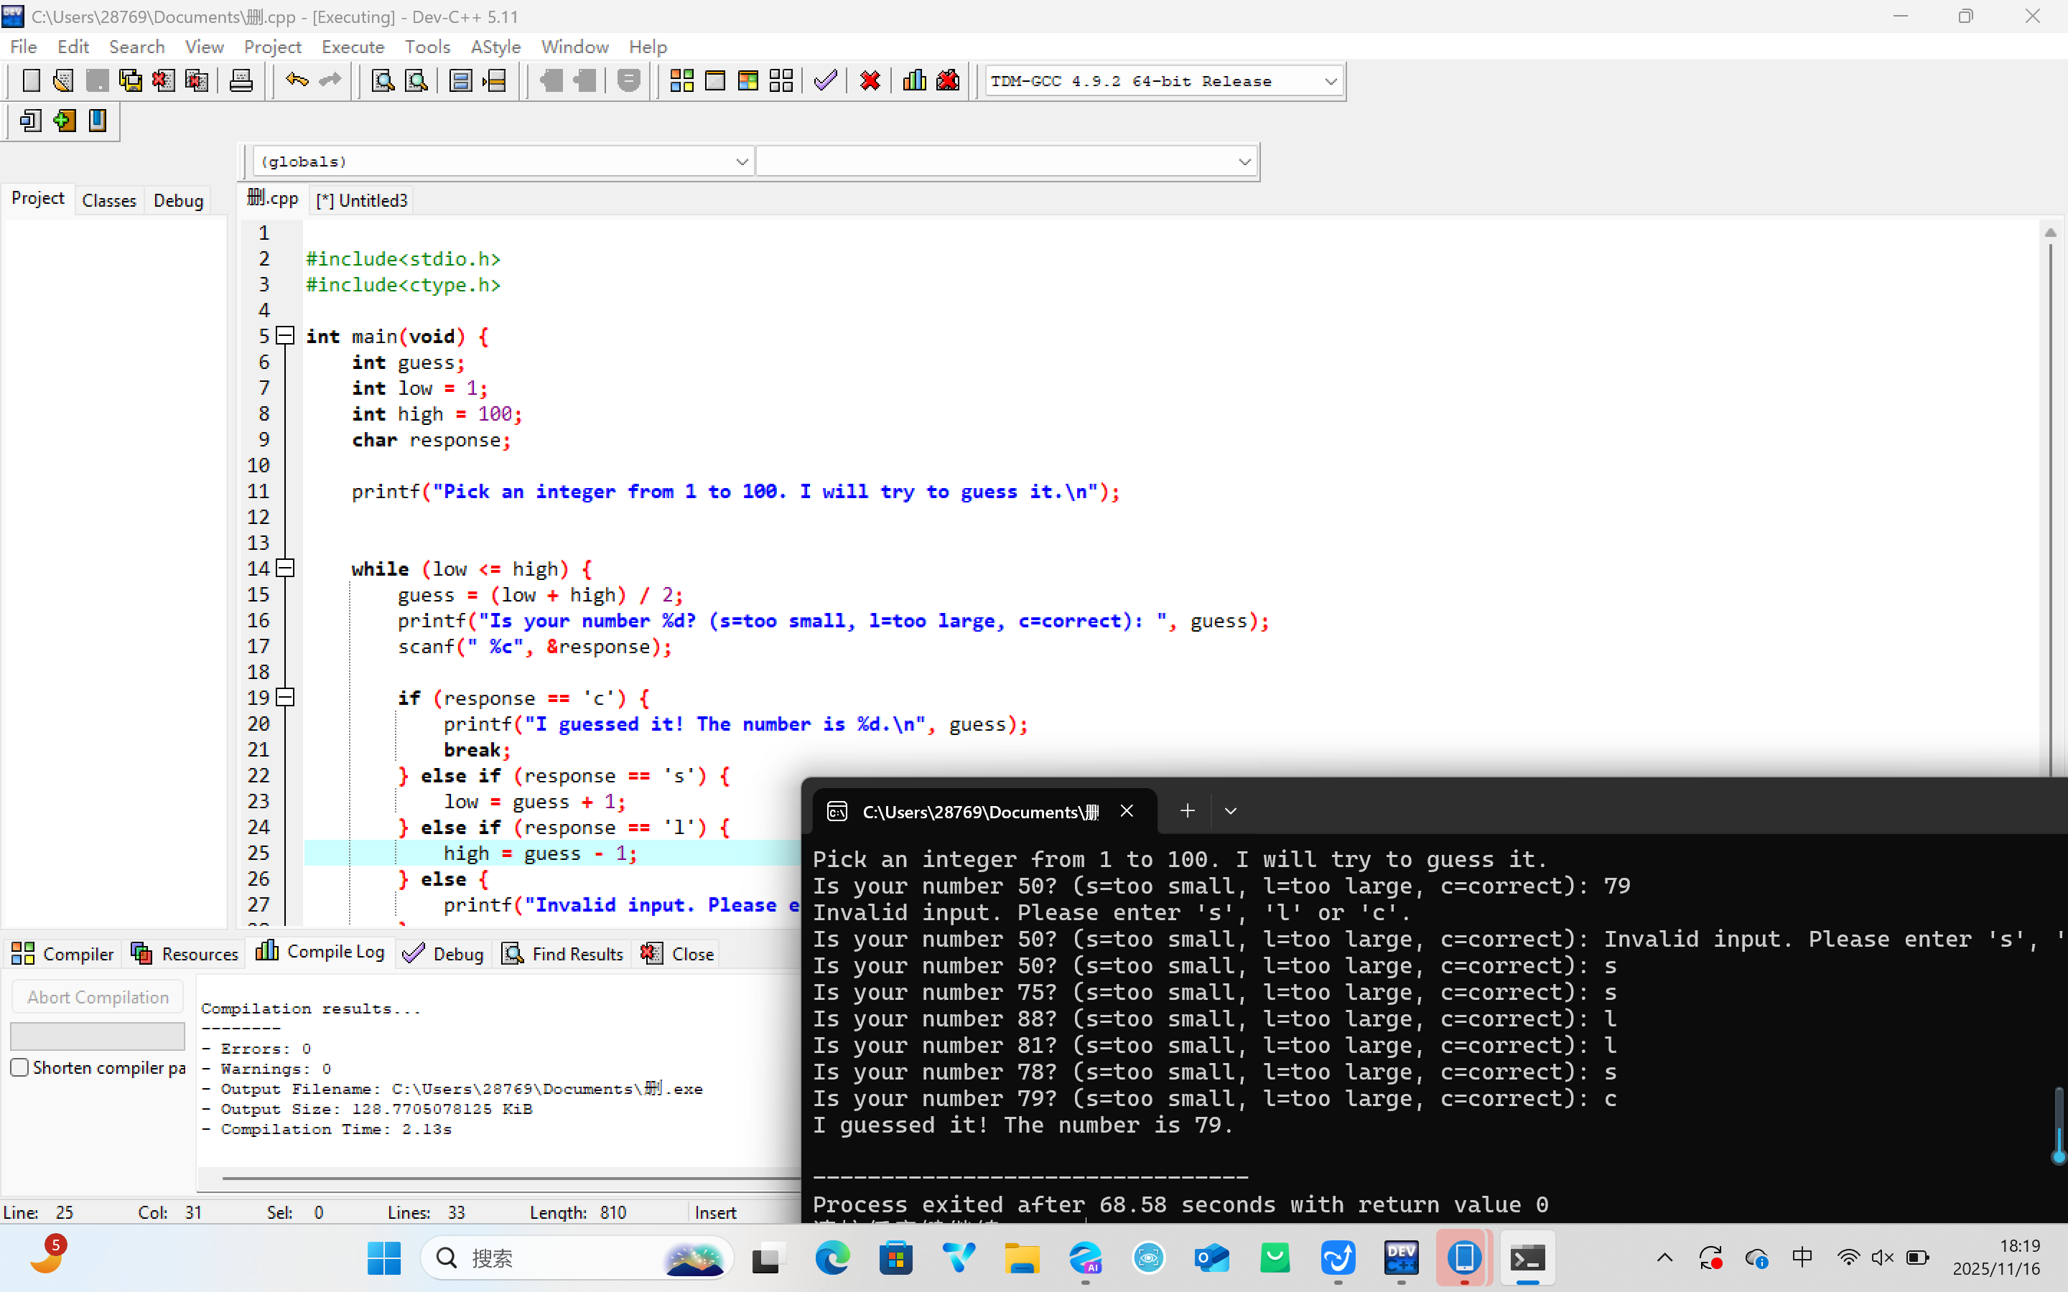Click the Undo arrow icon
Viewport: 2068px width, 1292px height.
coord(297,81)
